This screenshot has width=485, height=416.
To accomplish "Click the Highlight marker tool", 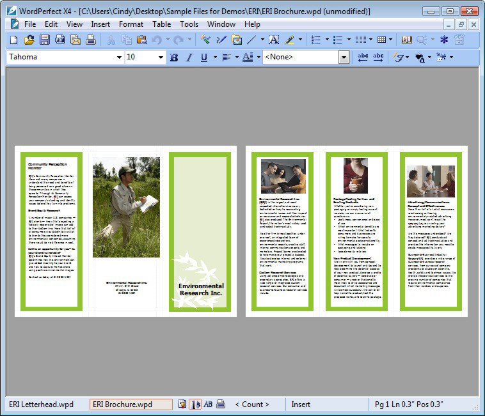I will click(x=289, y=40).
